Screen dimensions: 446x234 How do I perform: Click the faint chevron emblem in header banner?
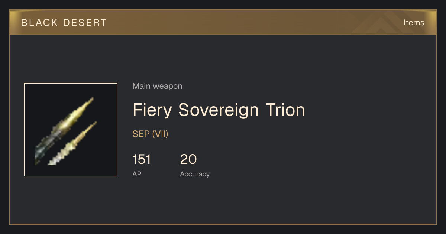point(382,23)
